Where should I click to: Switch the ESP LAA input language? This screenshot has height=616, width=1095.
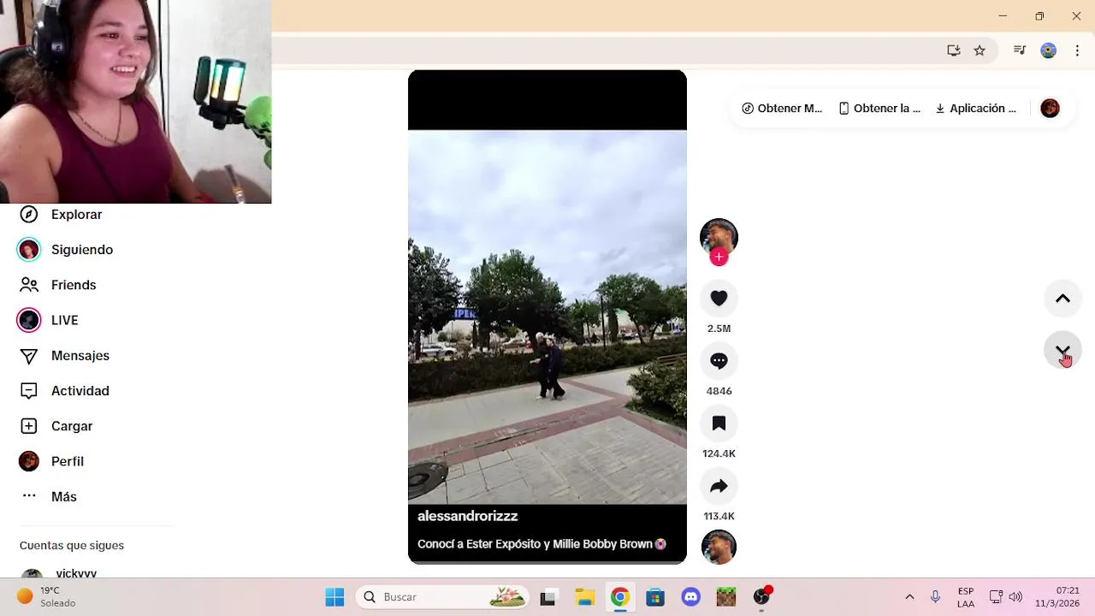(966, 597)
